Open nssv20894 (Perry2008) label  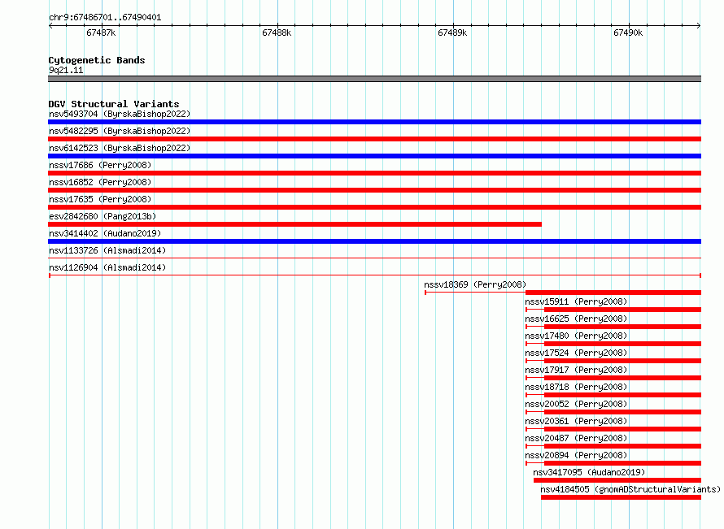576,455
